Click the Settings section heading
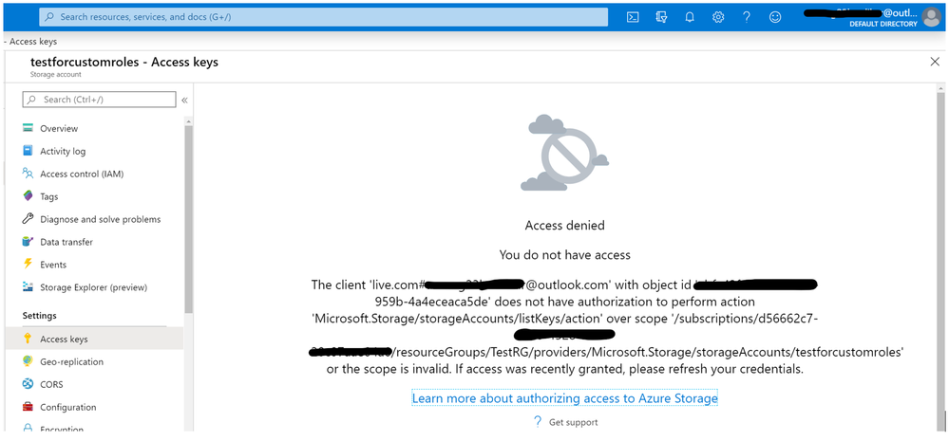The width and height of the screenshot is (949, 441). pos(39,316)
